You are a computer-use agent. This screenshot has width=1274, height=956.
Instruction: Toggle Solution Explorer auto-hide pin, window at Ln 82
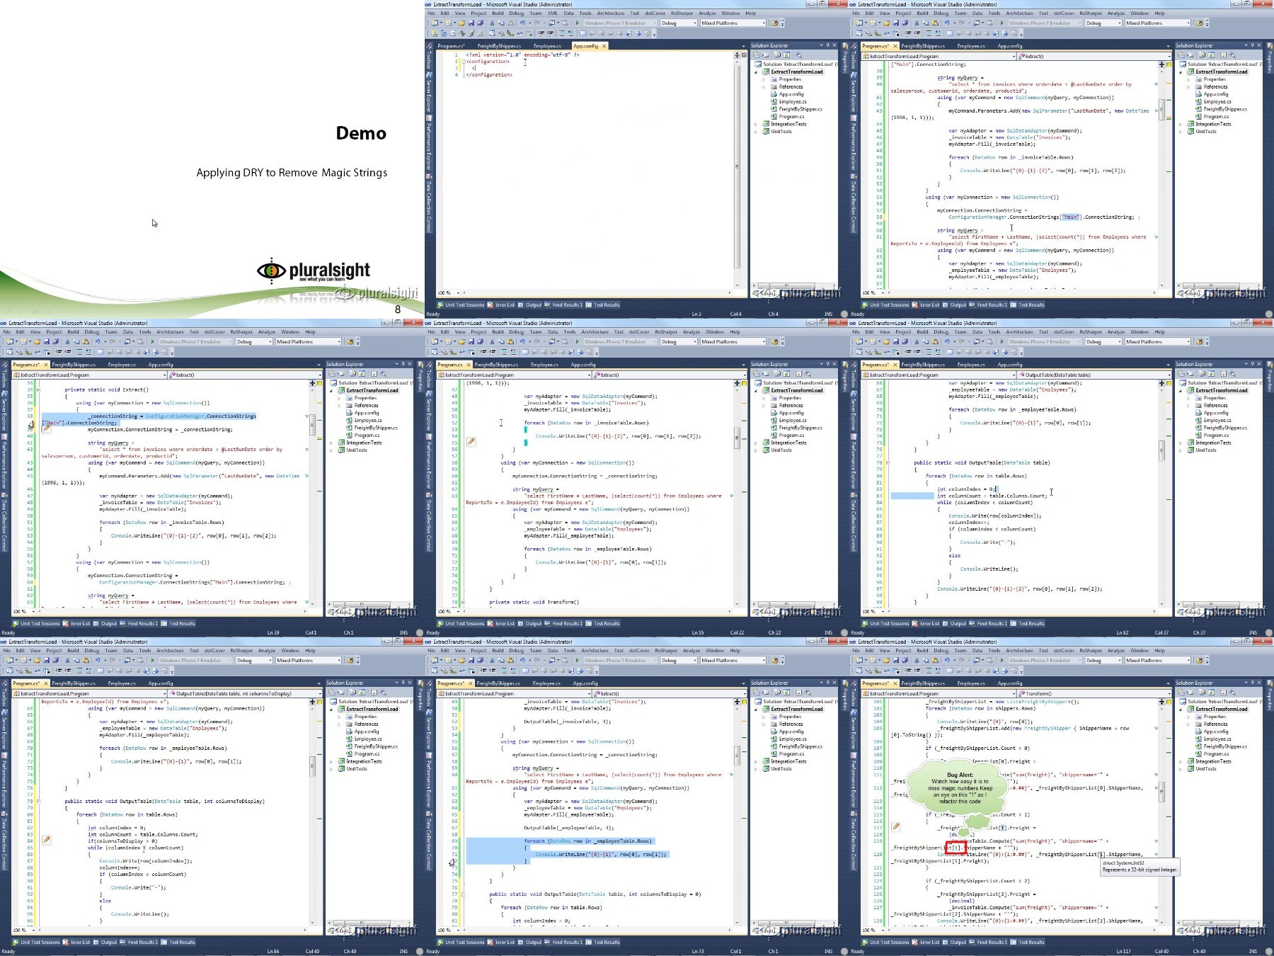1253,364
